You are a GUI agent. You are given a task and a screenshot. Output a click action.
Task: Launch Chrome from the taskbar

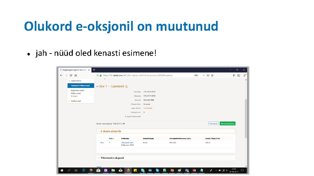(91, 170)
